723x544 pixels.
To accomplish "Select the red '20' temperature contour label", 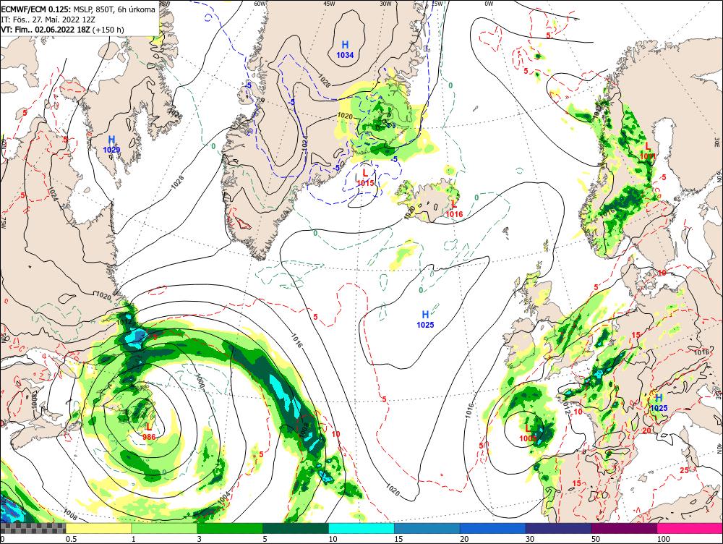I will pos(647,430).
